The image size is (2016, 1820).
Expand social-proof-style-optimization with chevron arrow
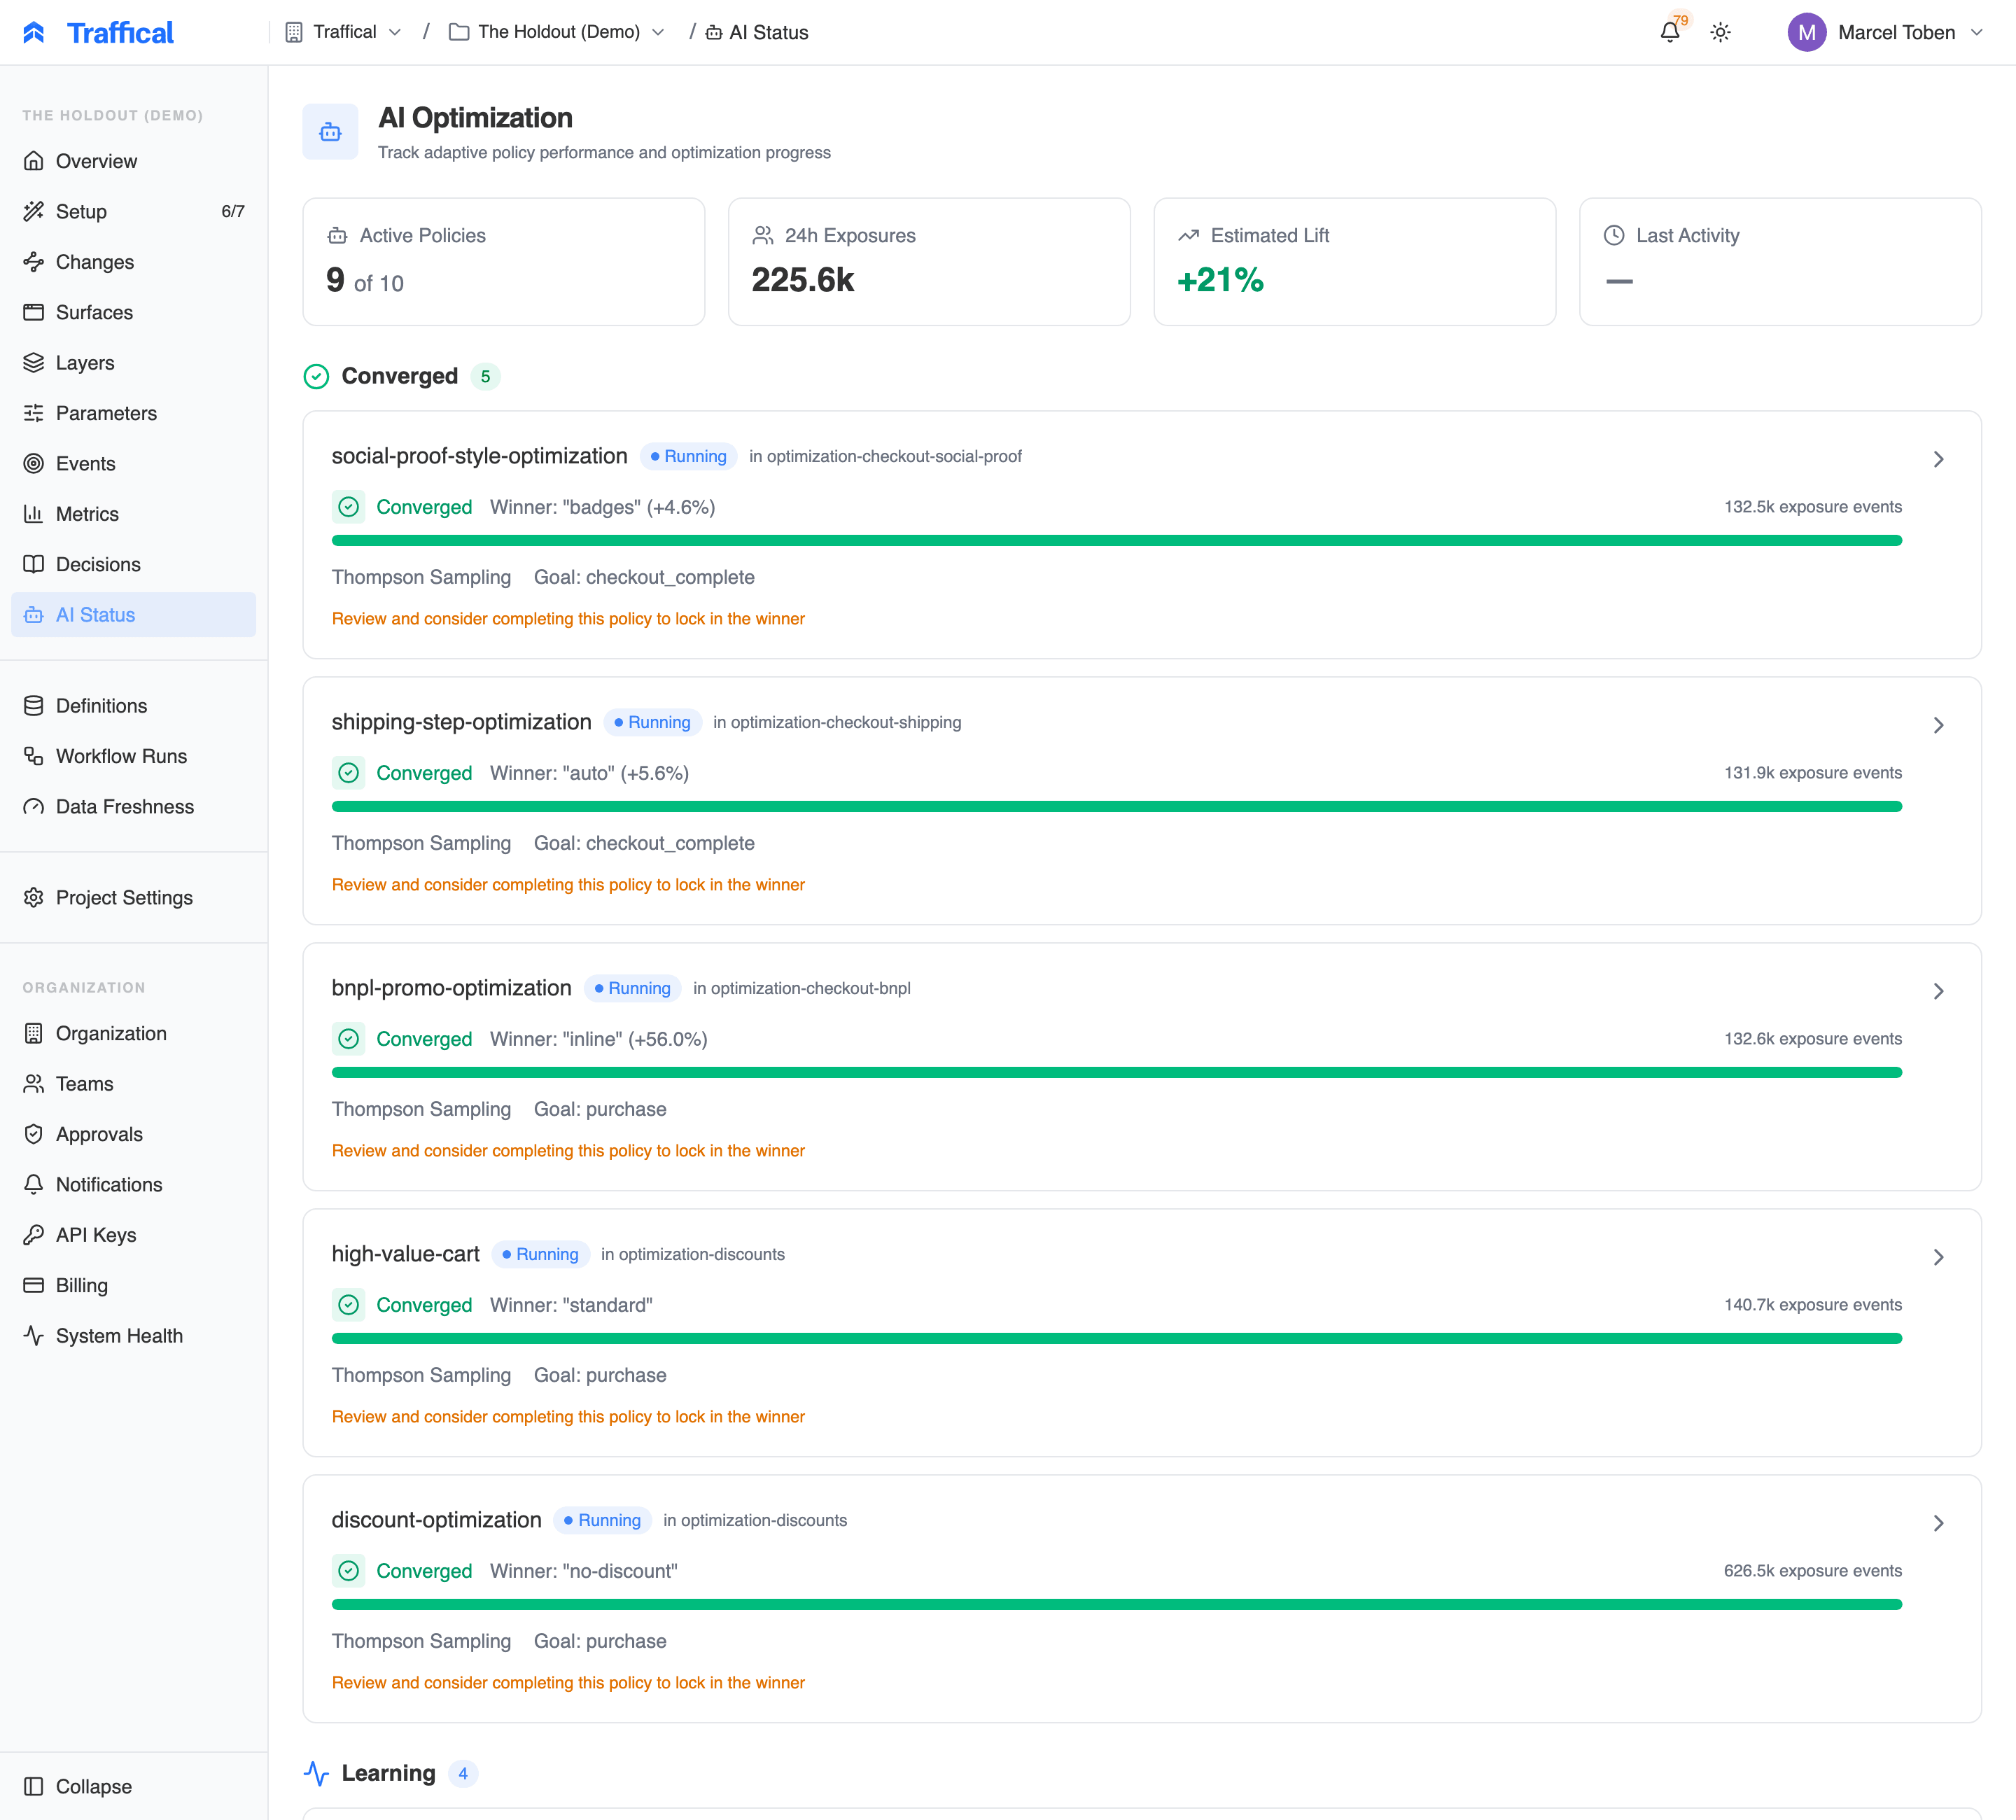[1938, 459]
